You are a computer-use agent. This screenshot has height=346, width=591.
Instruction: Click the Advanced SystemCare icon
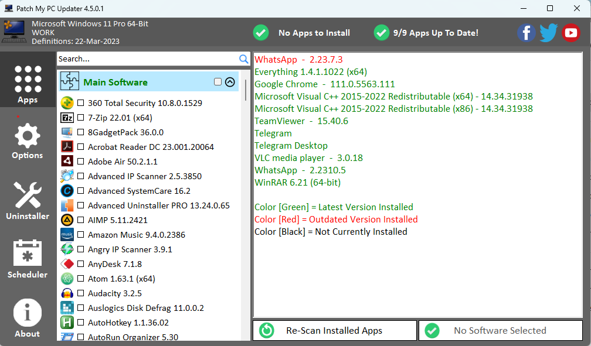(67, 190)
